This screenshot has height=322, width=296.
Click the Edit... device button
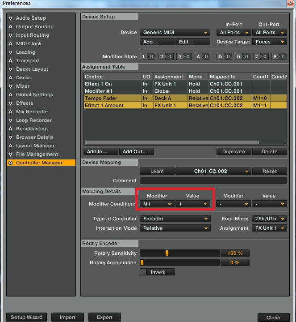tap(193, 42)
